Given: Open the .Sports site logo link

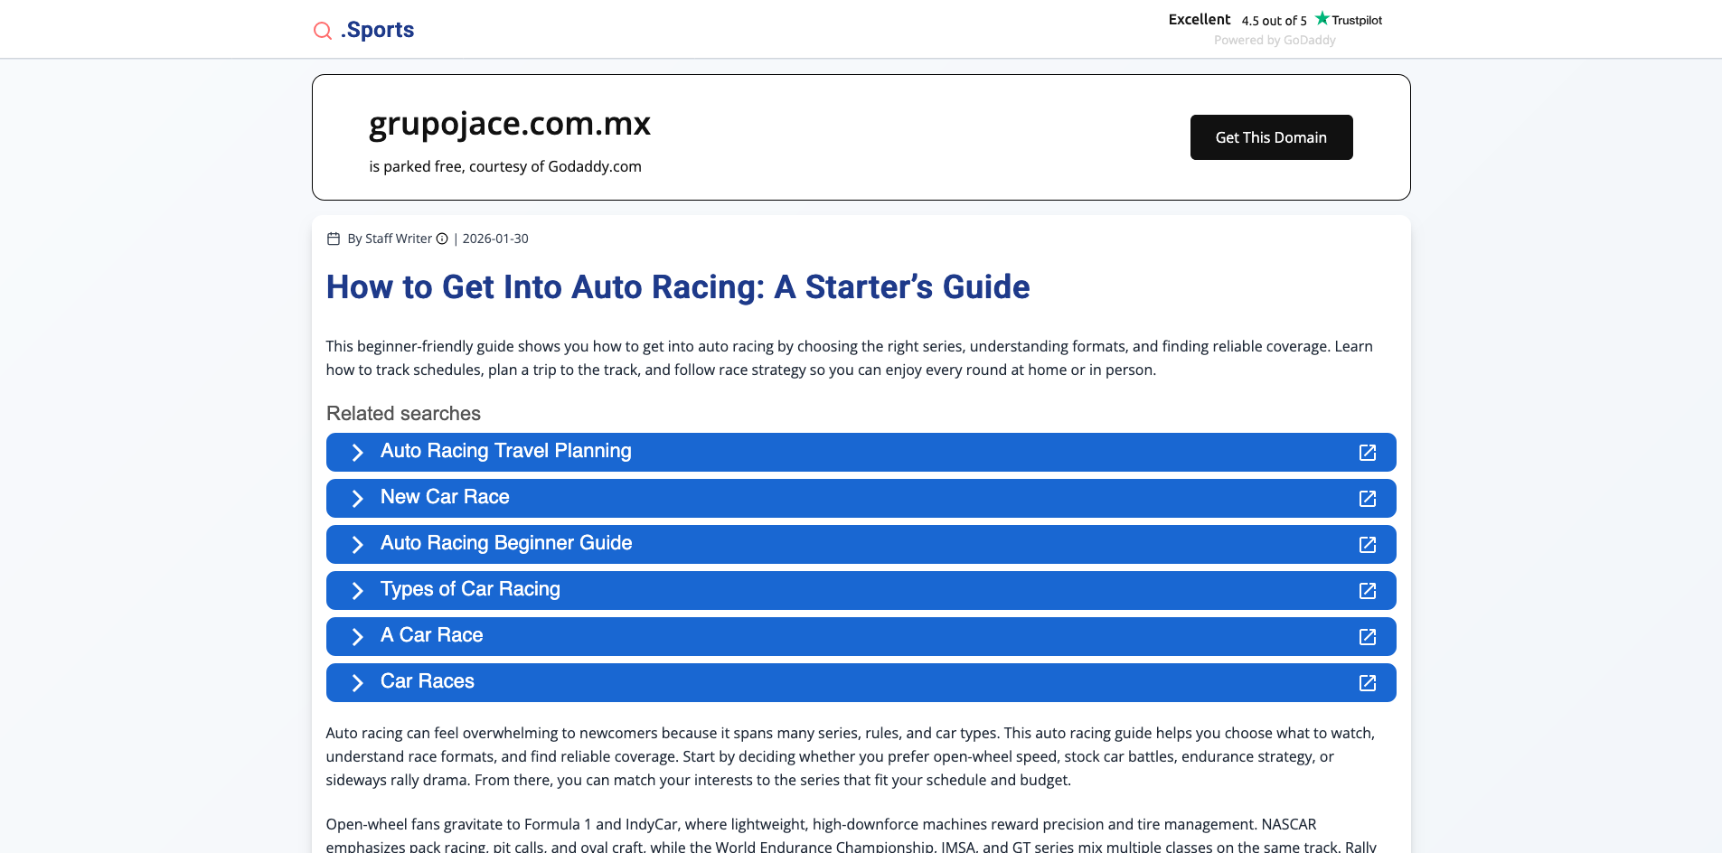Looking at the screenshot, I should [x=377, y=30].
